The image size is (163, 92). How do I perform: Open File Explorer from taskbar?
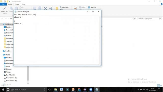point(56,90)
